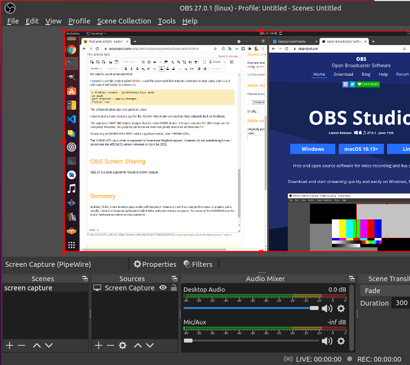
Task: Undock the Scenes panel
Action: click(x=85, y=278)
